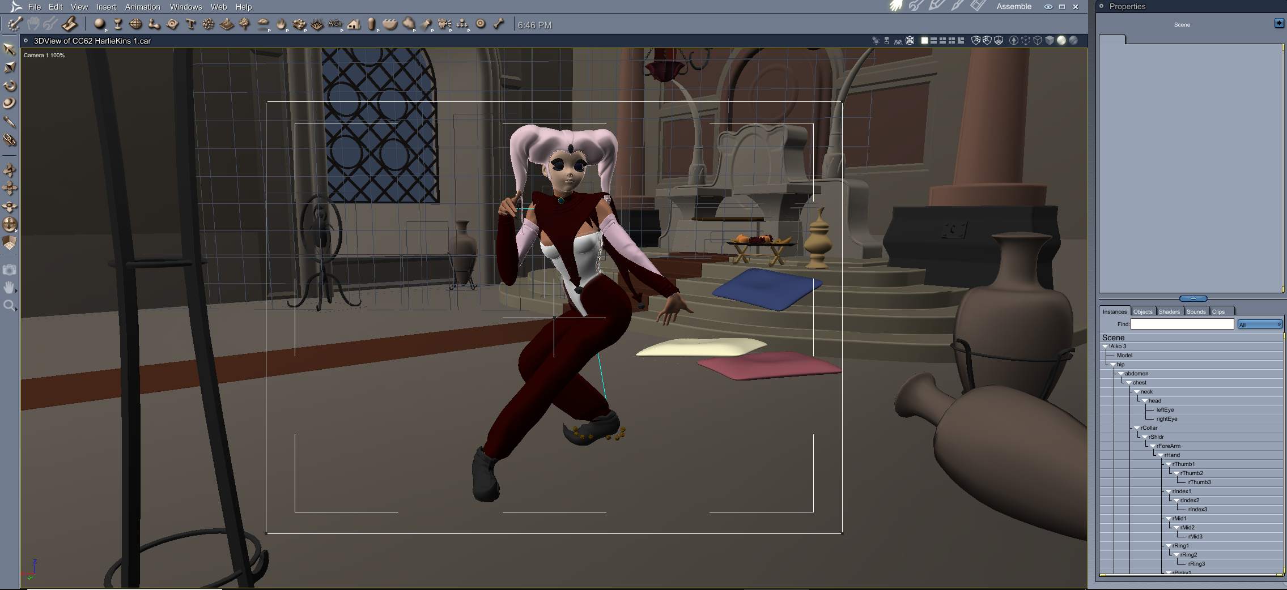Collapse the abdomen node

coord(1121,373)
